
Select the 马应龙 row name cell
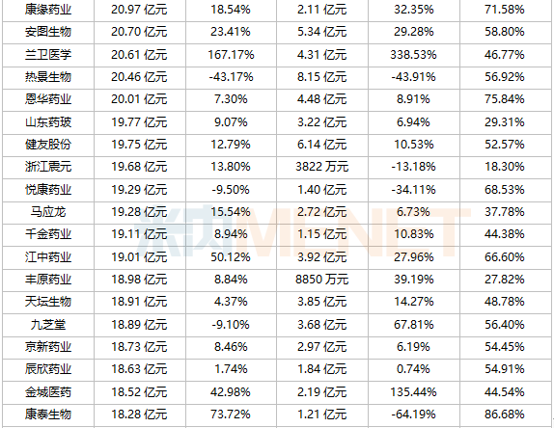pos(48,212)
